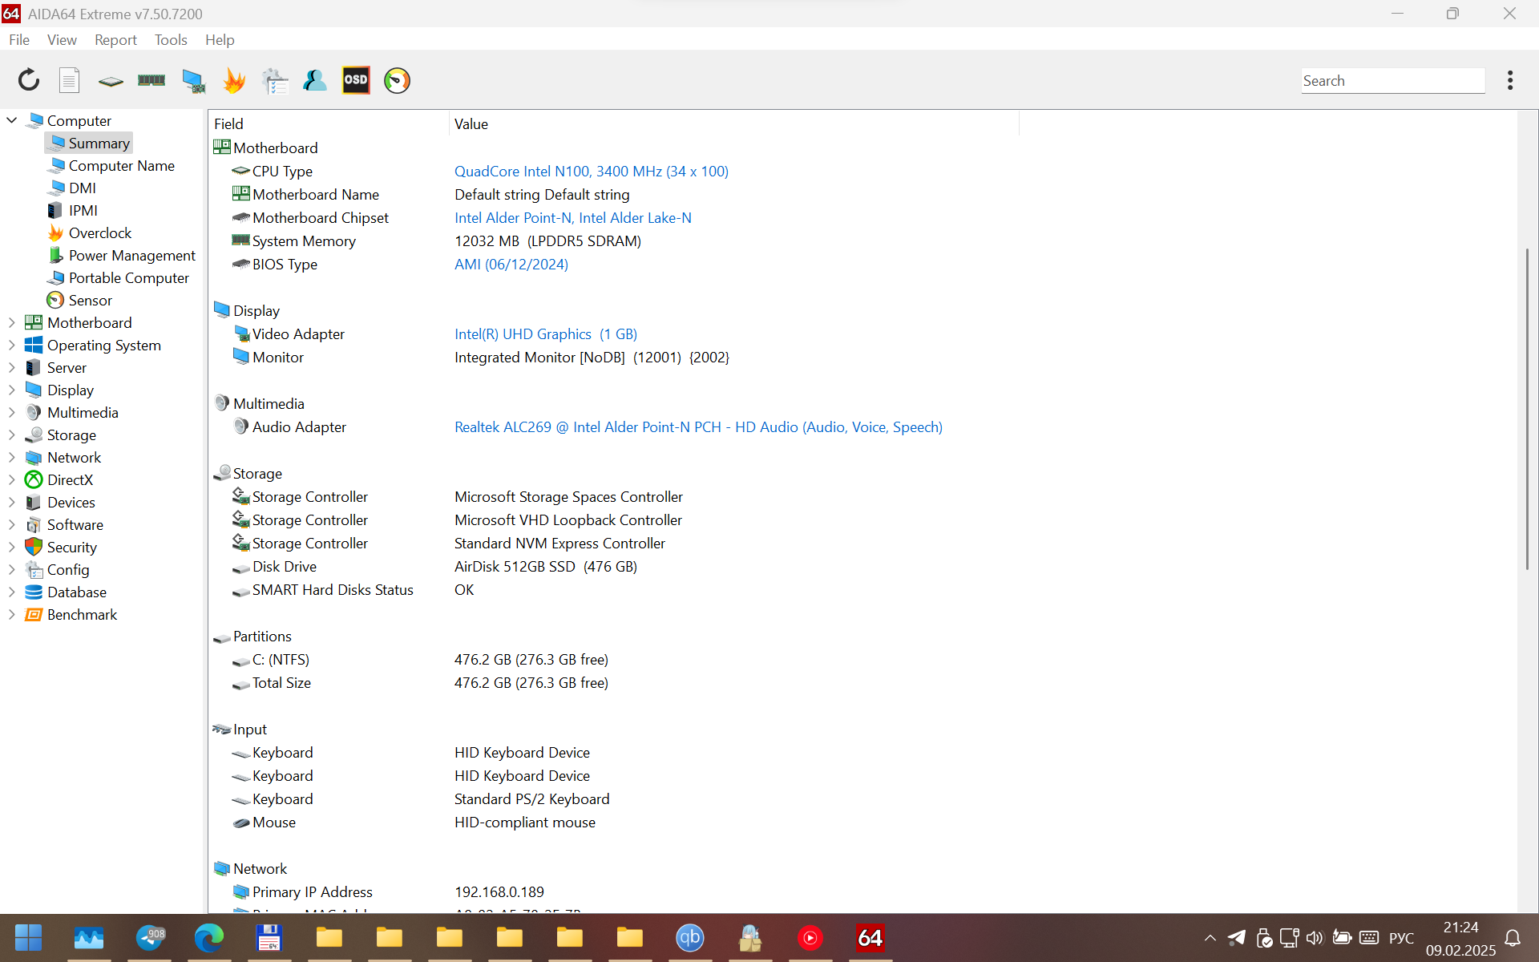
Task: Open Intel(R) UHD Graphics link
Action: (x=546, y=333)
